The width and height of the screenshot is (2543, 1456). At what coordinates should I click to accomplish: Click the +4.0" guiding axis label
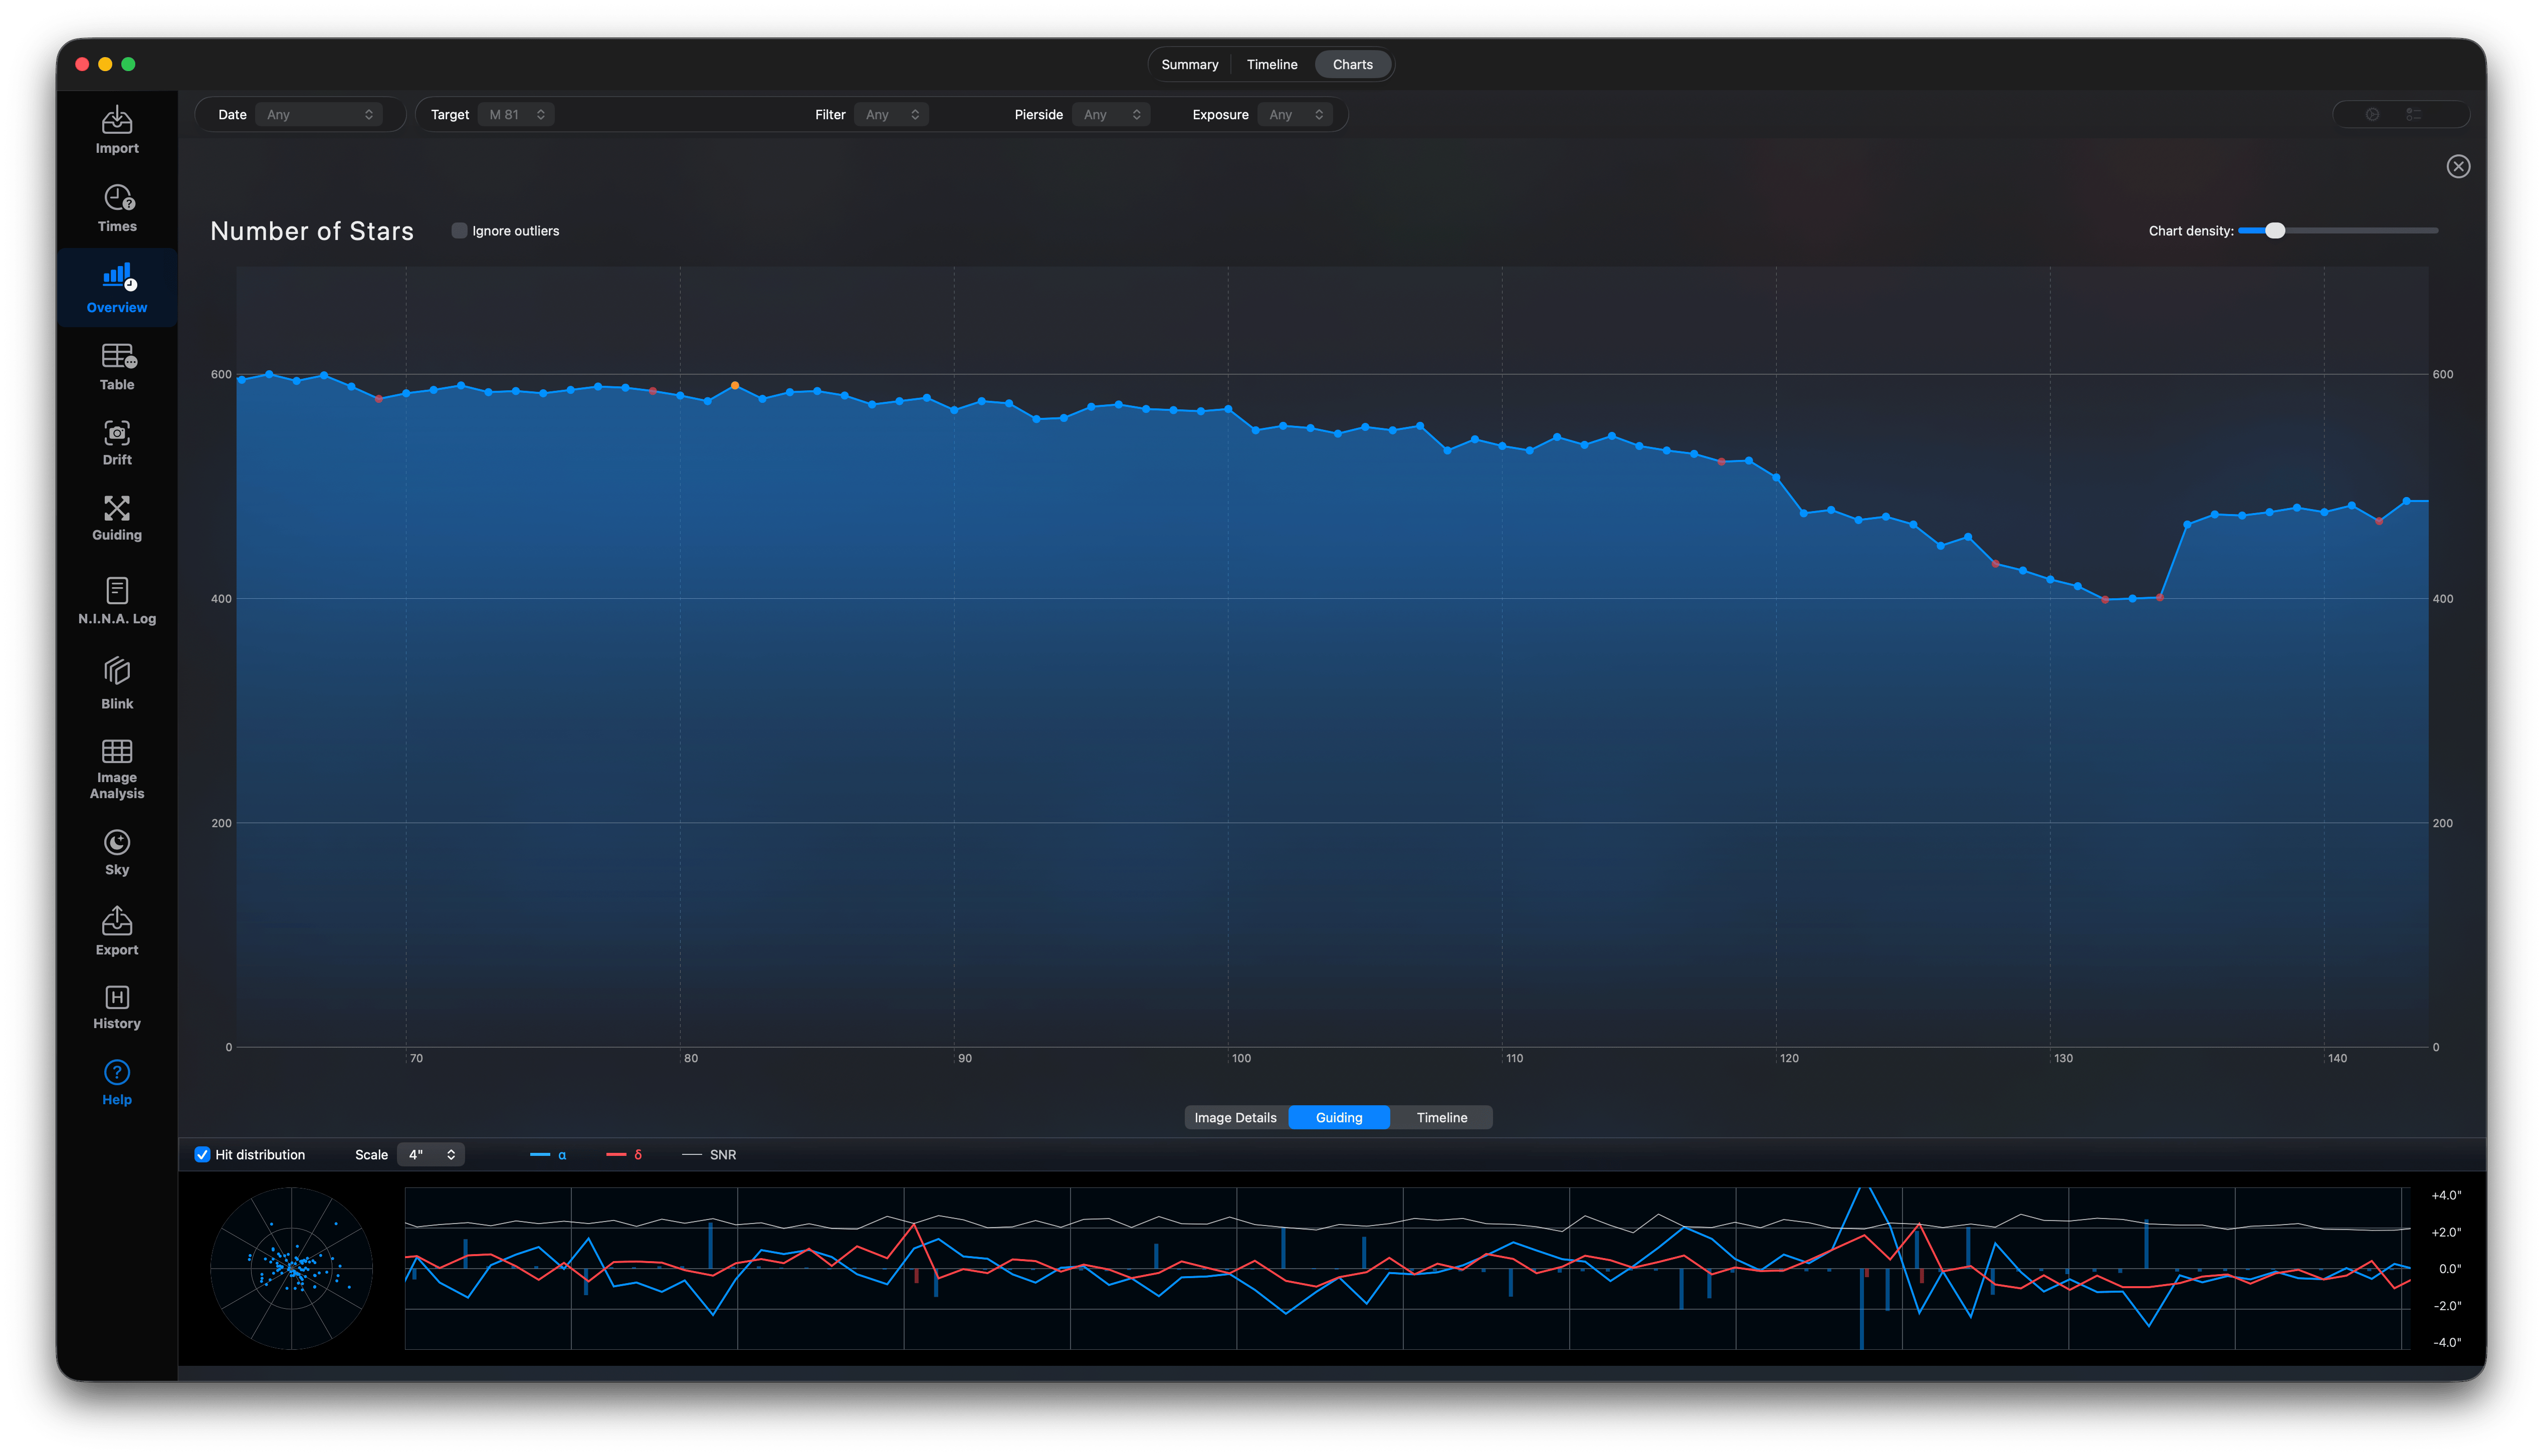[2446, 1195]
